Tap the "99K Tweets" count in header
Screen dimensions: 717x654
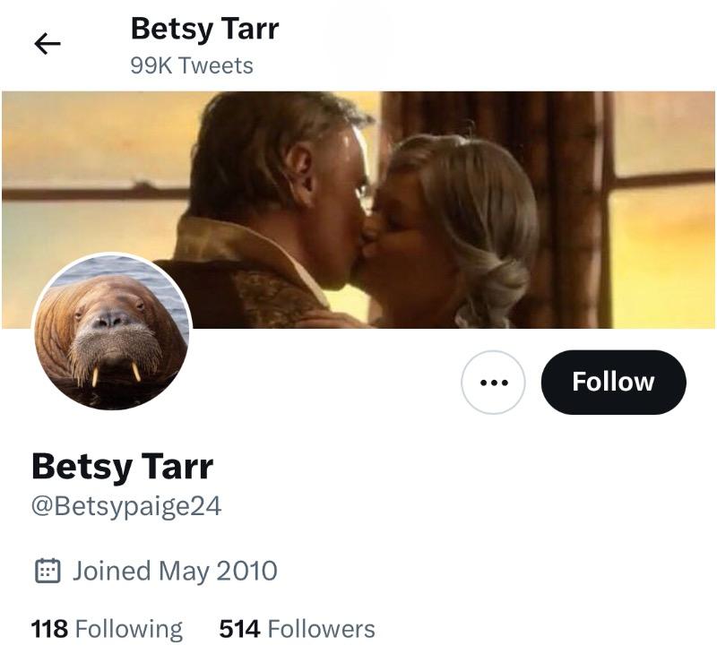[192, 65]
